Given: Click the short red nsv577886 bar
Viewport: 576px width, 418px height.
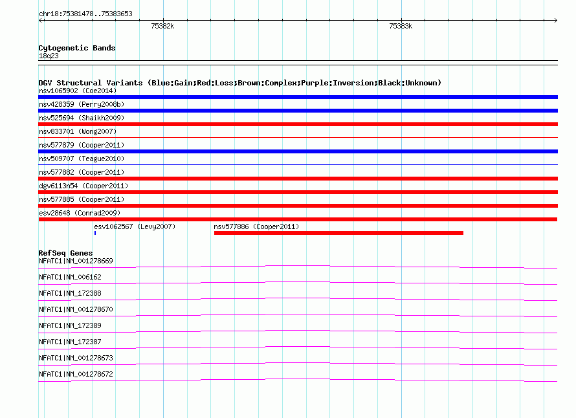Looking at the screenshot, I should (338, 233).
